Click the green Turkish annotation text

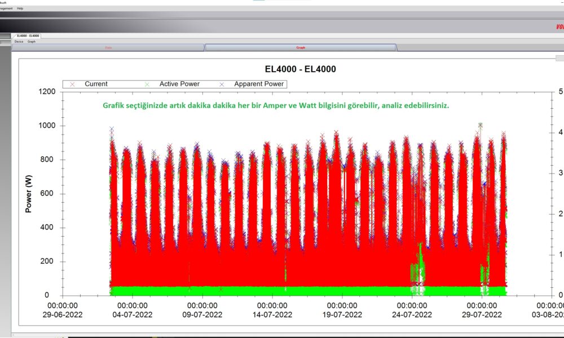pos(276,105)
